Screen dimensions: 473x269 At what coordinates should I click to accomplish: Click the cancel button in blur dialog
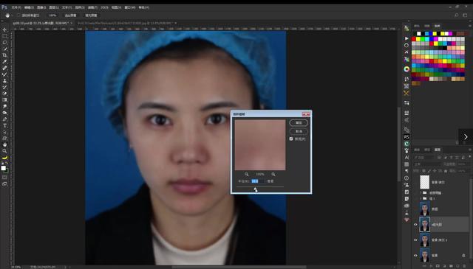click(299, 131)
